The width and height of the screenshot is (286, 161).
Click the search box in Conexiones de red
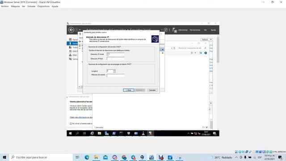[192, 48]
